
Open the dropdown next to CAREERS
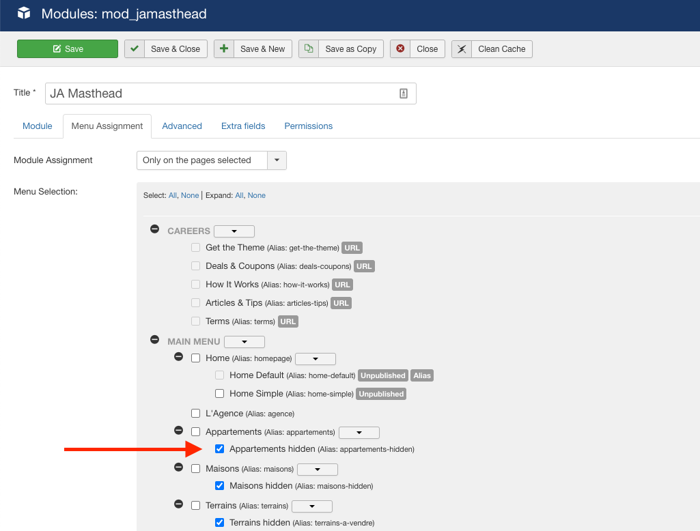click(x=234, y=231)
